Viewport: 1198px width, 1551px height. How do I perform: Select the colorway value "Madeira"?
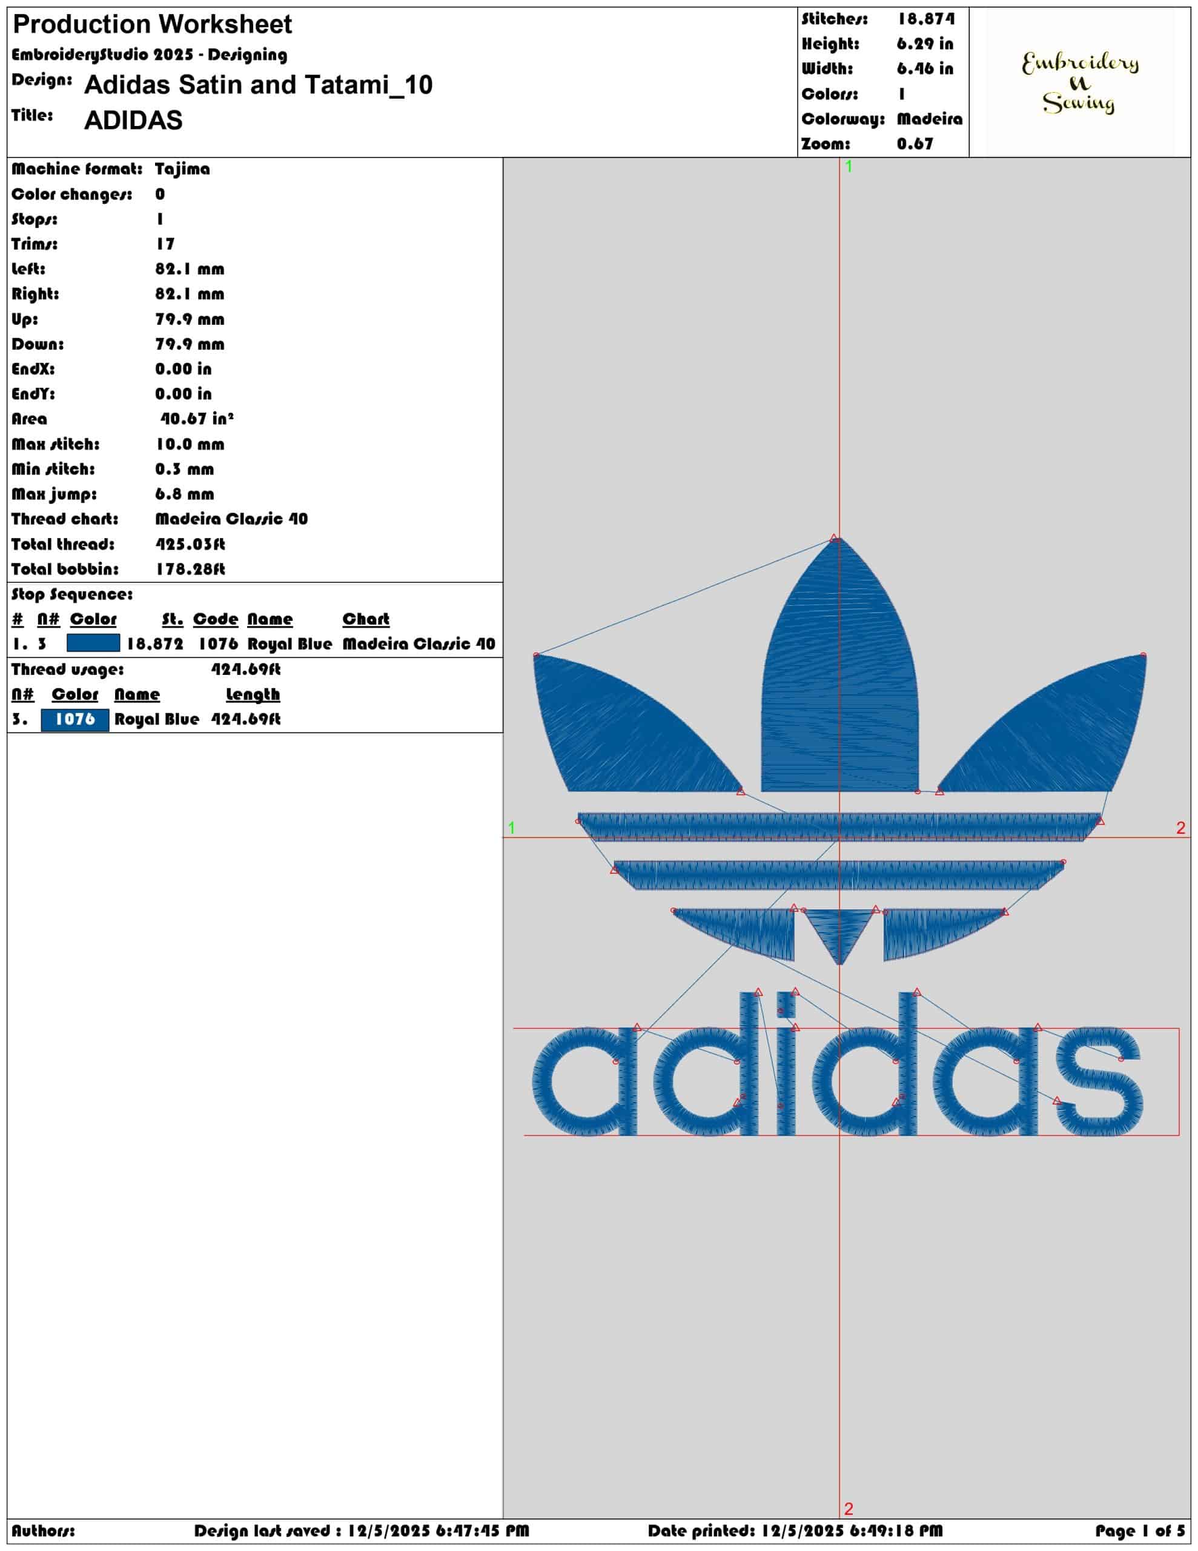point(930,119)
